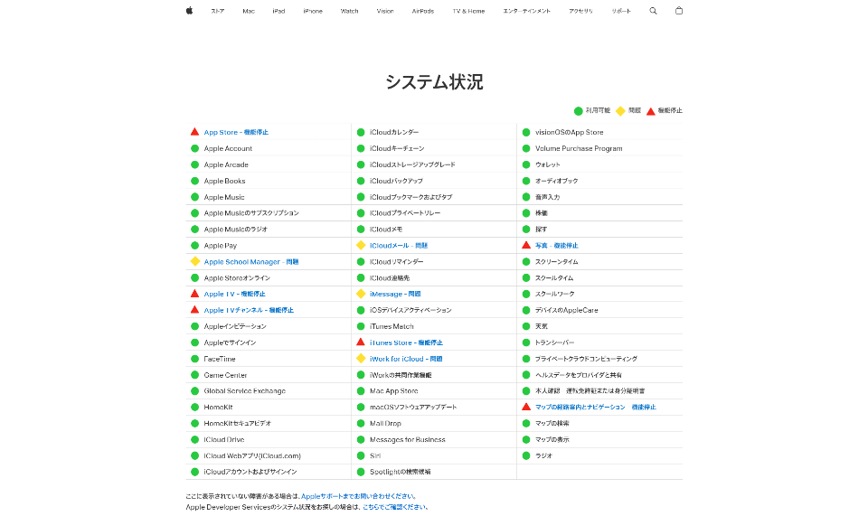Click the iCloud Webアプリ(iCloud.com) text
868x516 pixels.
(252, 455)
